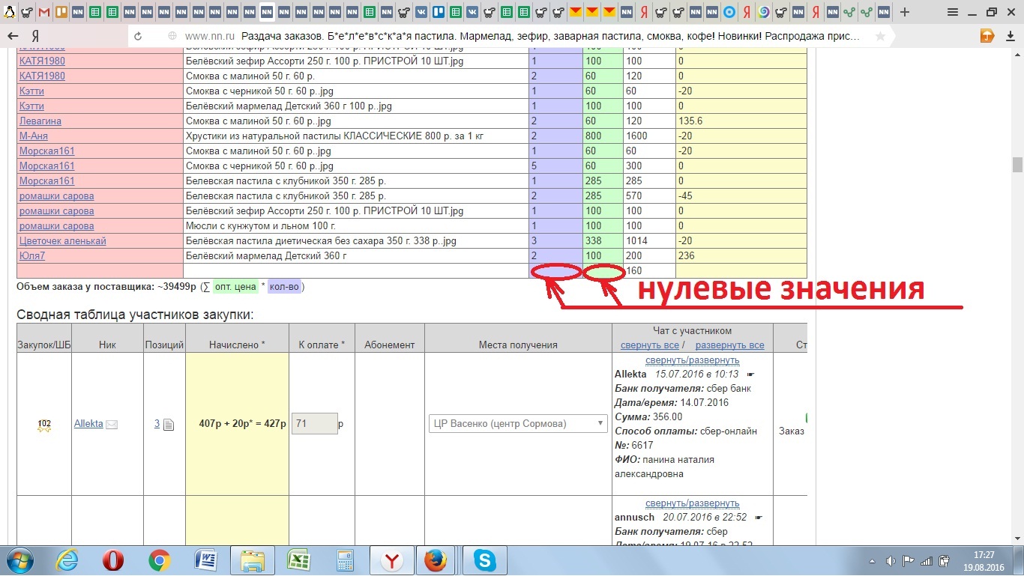Open the Yandex browser menu (hamburger icon)
This screenshot has height=576, width=1024.
point(952,12)
